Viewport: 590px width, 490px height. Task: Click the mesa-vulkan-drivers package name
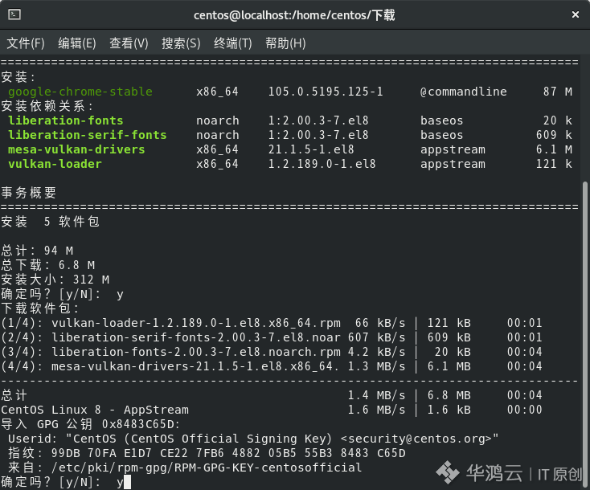point(76,149)
